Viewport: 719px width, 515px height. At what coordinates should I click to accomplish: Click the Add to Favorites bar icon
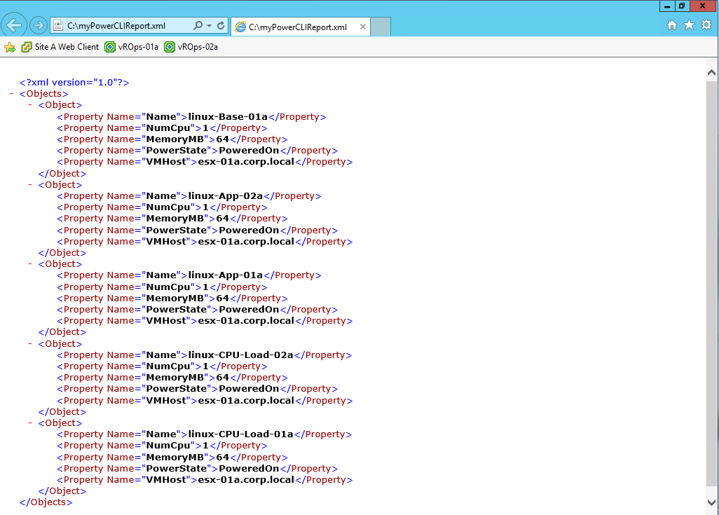(10, 48)
